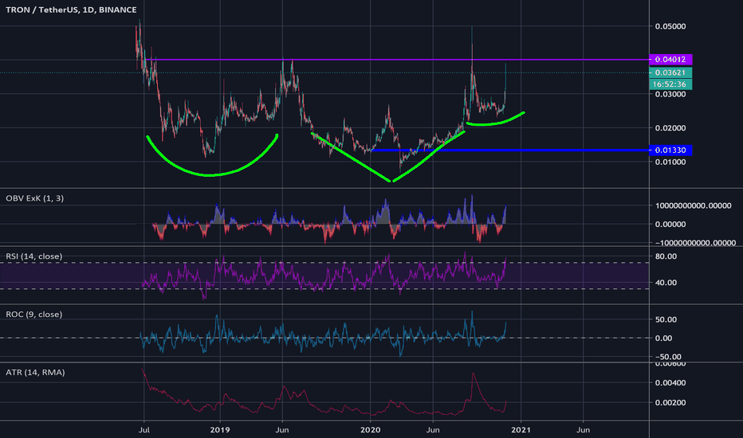Click the 2020 label on time axis
This screenshot has height=438, width=743.
[370, 430]
